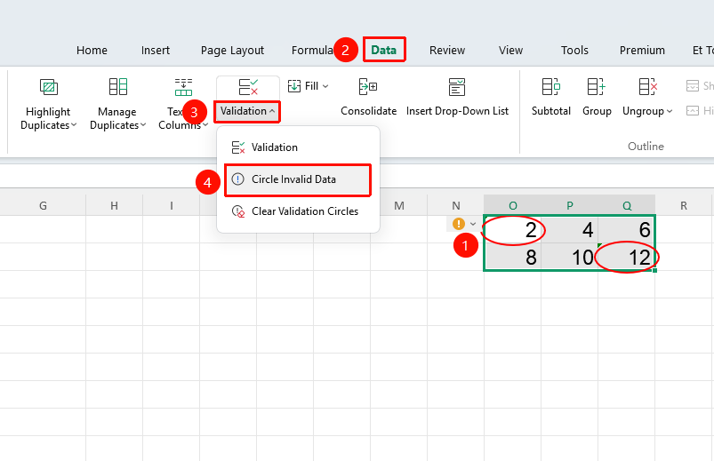
Task: Select column H header
Action: (x=115, y=206)
